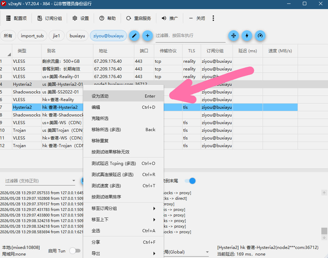Click the table select-all corner triangle
The width and height of the screenshot is (328, 258).
[9, 55]
